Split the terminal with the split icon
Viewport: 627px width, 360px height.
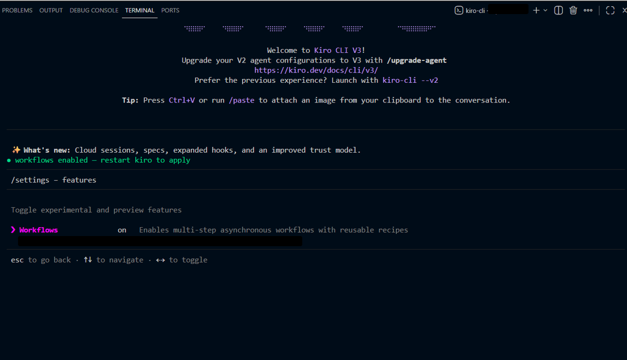tap(559, 10)
